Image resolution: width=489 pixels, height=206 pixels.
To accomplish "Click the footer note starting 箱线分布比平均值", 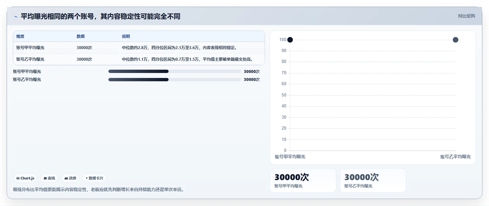I will (x=98, y=190).
